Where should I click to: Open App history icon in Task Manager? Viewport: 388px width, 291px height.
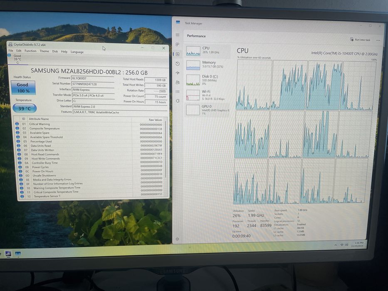pos(178,64)
